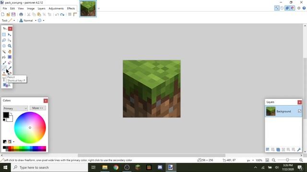Click the More >> button
The width and height of the screenshot is (307, 172).
[37, 108]
